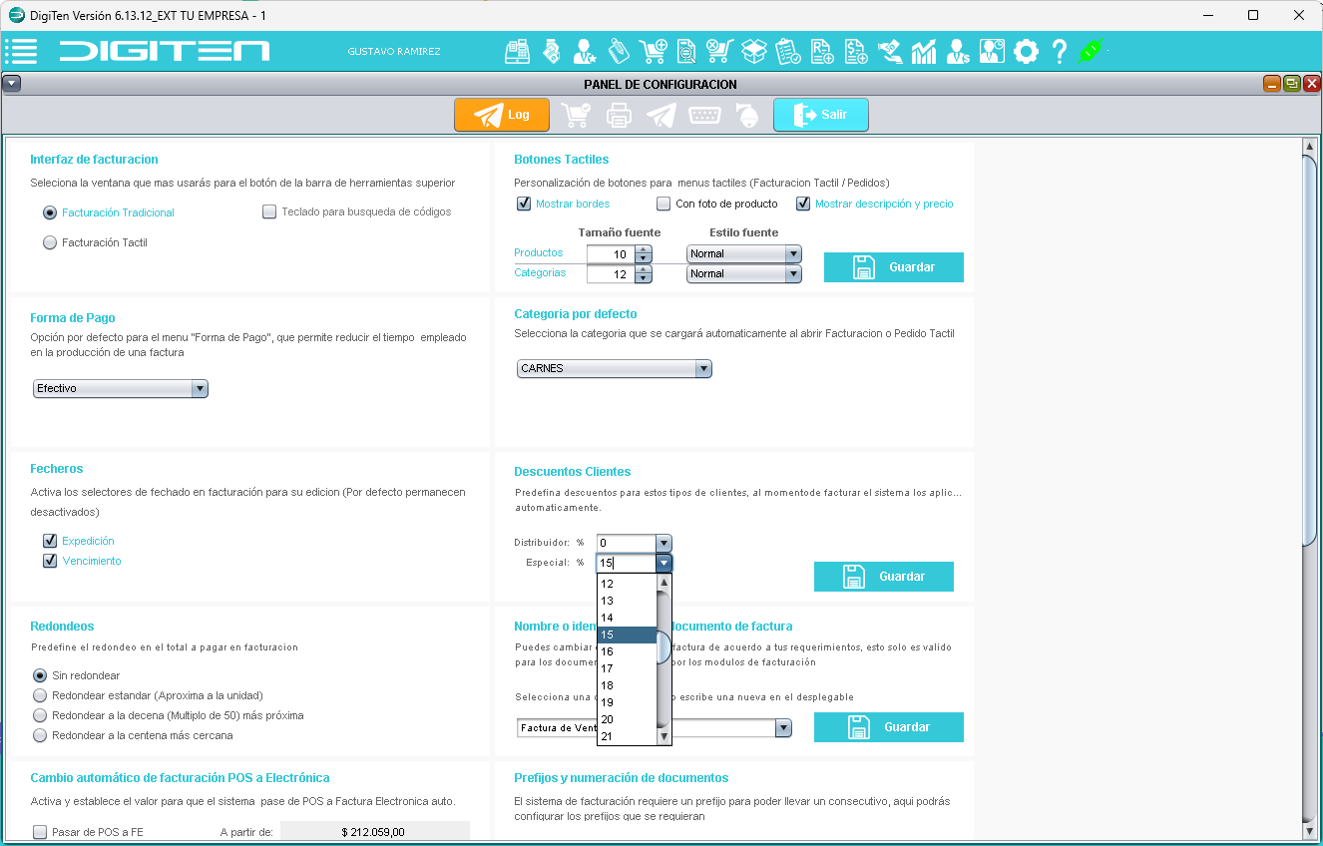The height and width of the screenshot is (846, 1323).
Task: Click the dollar document plus icon
Action: point(856,51)
